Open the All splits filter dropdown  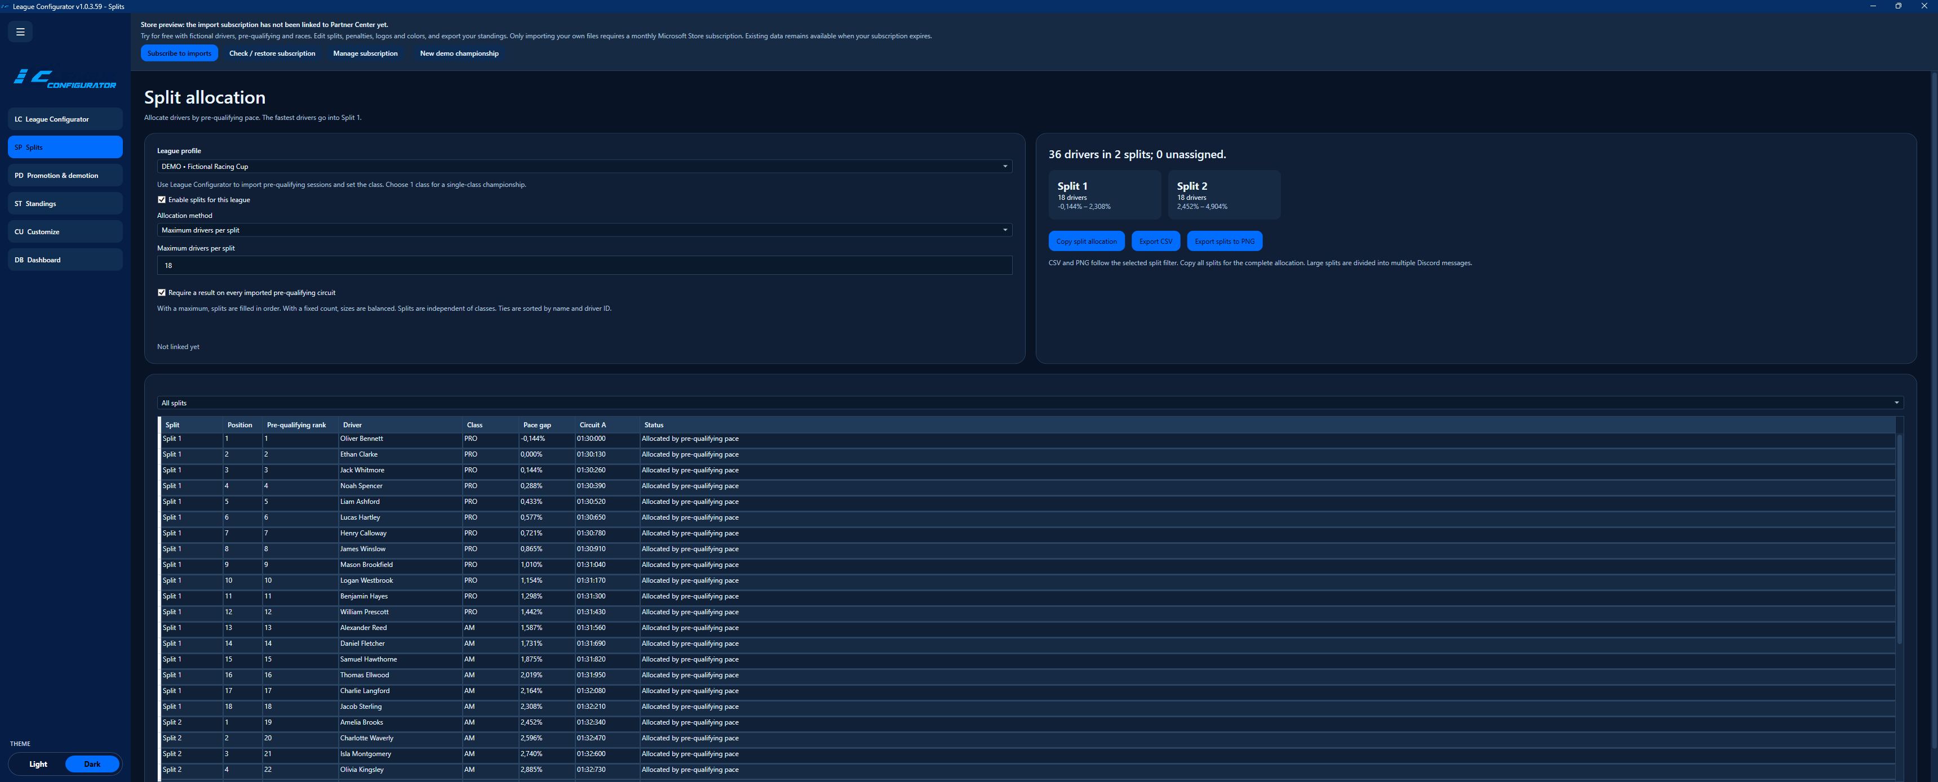coord(1030,403)
